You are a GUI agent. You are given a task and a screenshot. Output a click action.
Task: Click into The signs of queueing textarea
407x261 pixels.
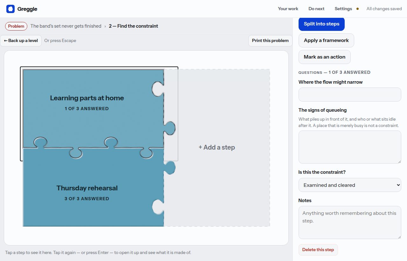coord(350,147)
